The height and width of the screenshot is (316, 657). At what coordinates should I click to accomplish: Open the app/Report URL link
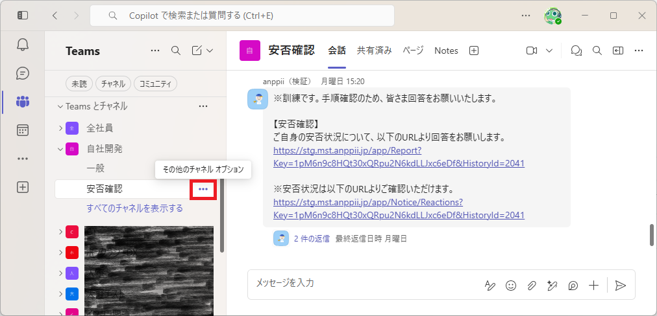point(399,157)
